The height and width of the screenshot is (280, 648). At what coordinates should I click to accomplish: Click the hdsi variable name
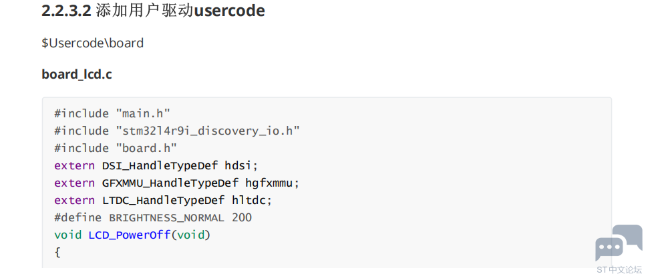coord(240,165)
